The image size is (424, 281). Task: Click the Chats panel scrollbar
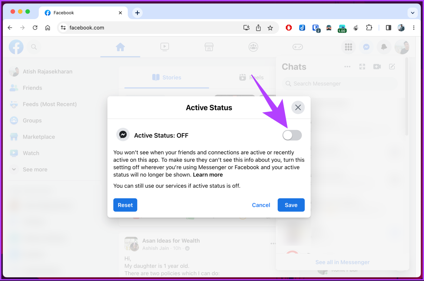407,97
